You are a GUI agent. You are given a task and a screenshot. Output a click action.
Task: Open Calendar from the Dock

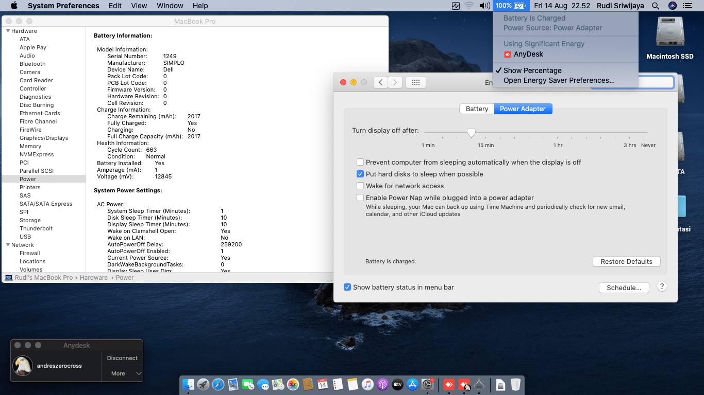(x=323, y=384)
